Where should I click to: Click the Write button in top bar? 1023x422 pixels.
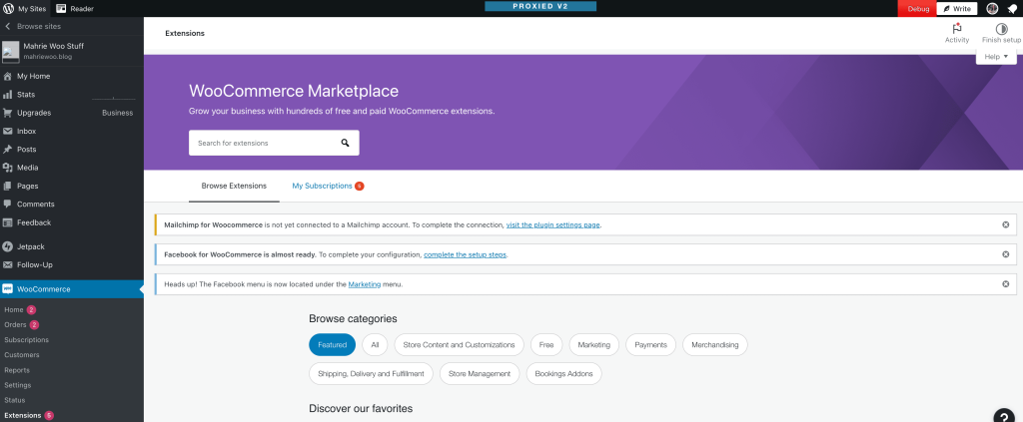957,8
